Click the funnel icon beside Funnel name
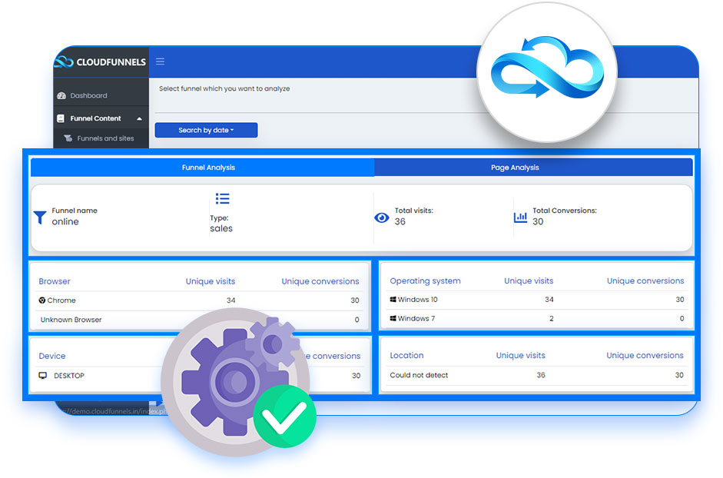This screenshot has width=723, height=478. (x=40, y=217)
